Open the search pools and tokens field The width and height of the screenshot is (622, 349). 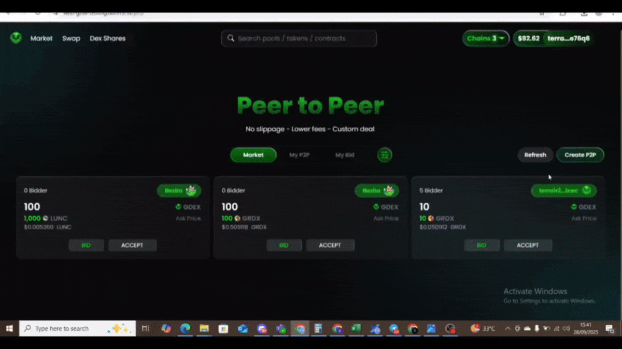pos(299,38)
